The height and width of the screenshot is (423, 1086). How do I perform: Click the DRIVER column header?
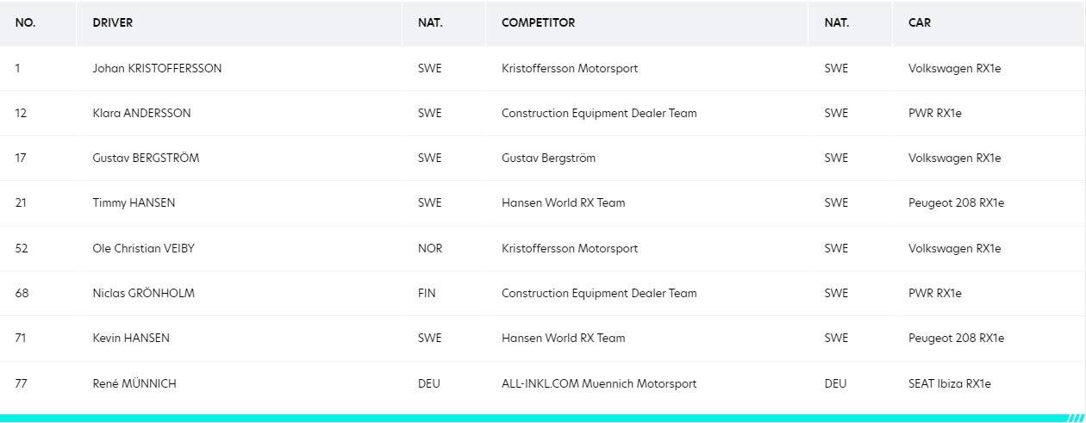pos(113,23)
